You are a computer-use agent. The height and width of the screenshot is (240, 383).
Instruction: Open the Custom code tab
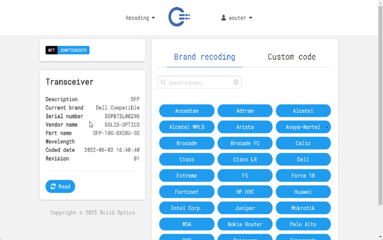[x=291, y=57]
